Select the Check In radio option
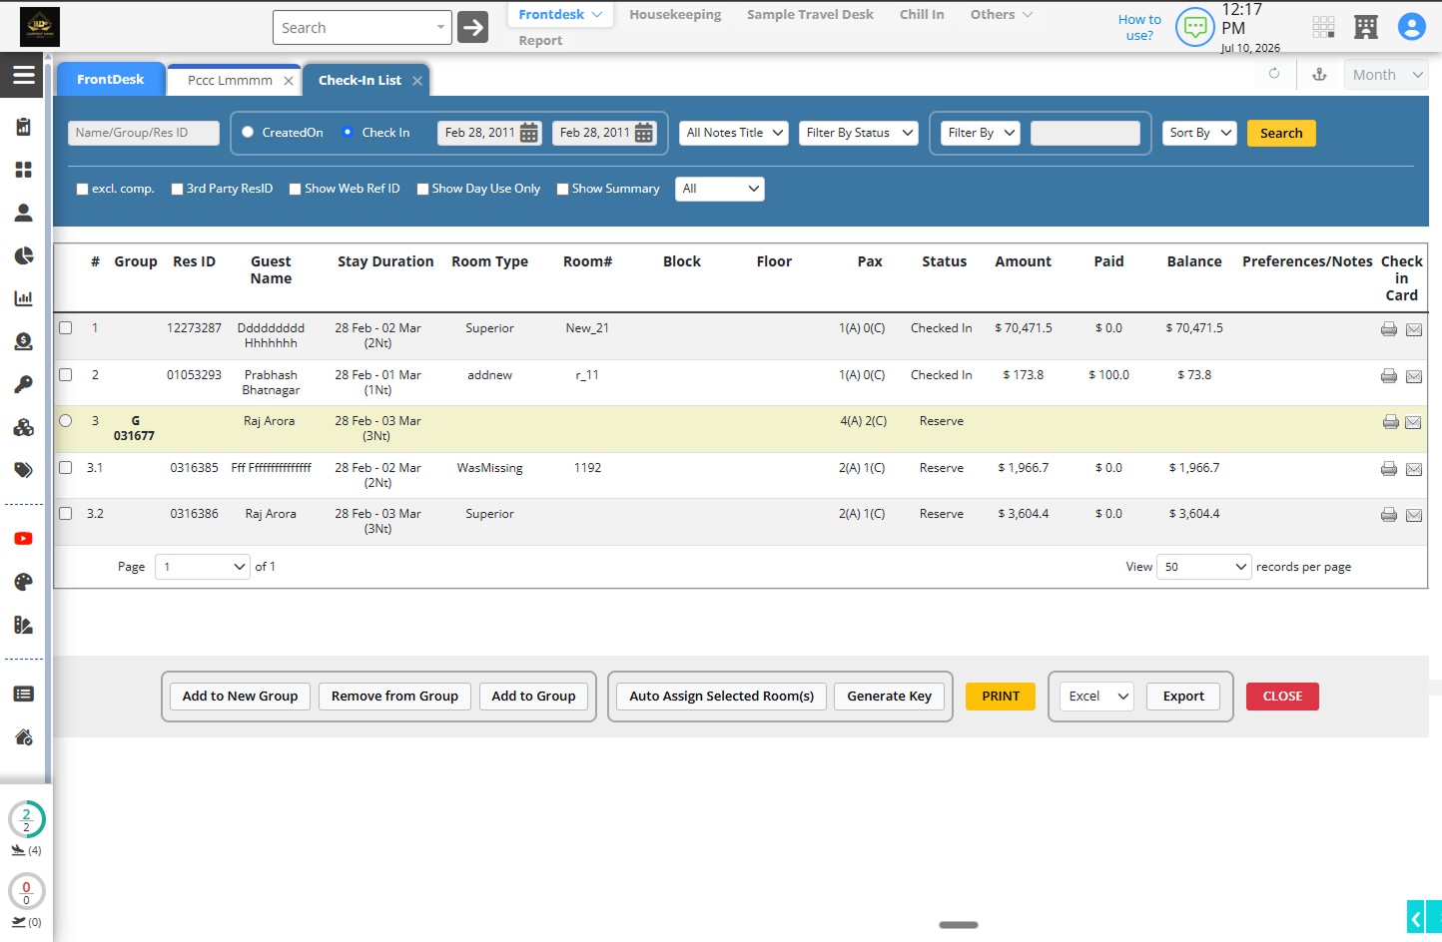 point(348,132)
